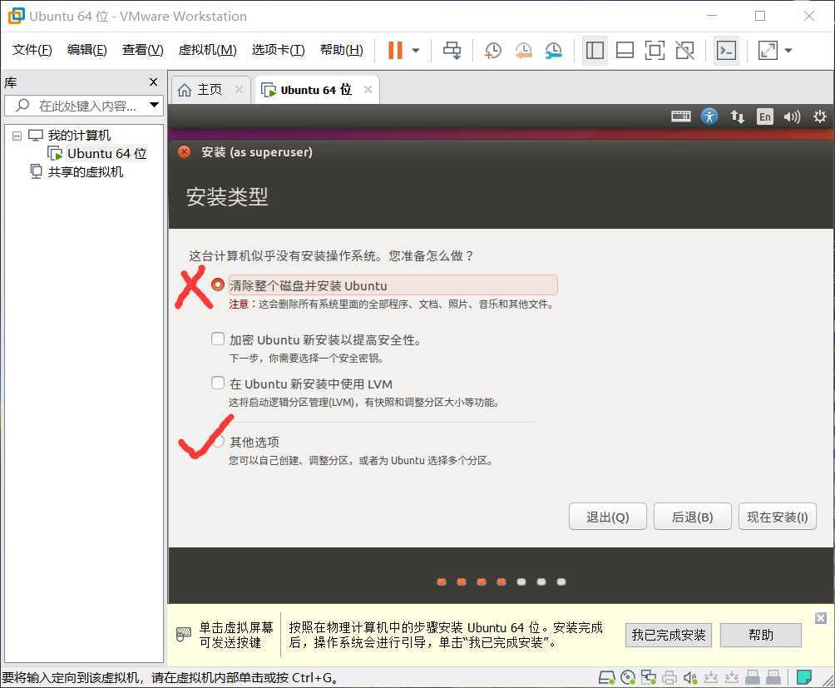Click the 帮助 button in the hint bar
Screen dimensions: 835x688
pos(760,635)
